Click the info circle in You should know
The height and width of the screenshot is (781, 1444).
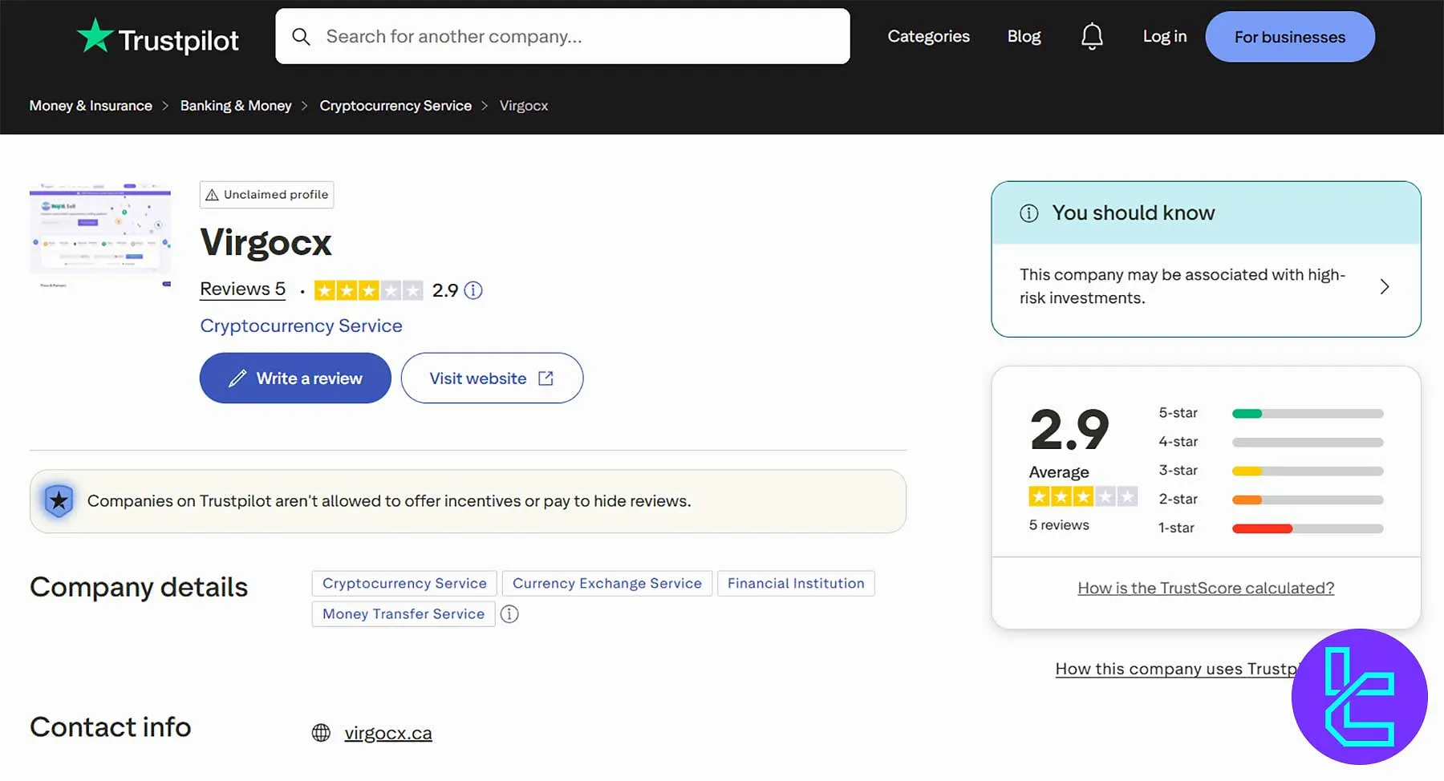point(1029,213)
